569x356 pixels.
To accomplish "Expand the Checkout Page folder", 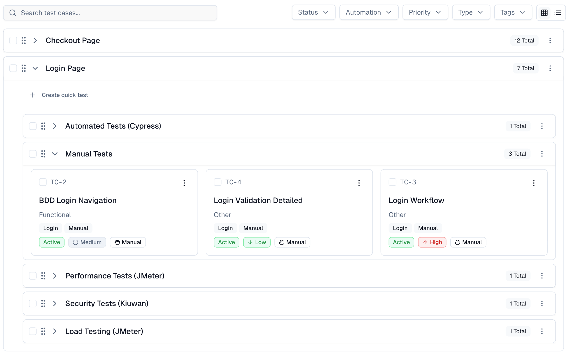I will point(35,40).
